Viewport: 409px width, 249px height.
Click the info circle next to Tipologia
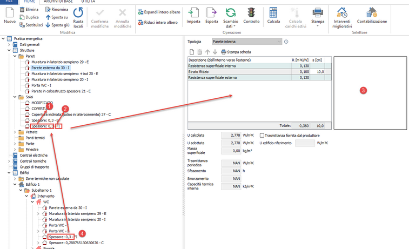(286, 42)
